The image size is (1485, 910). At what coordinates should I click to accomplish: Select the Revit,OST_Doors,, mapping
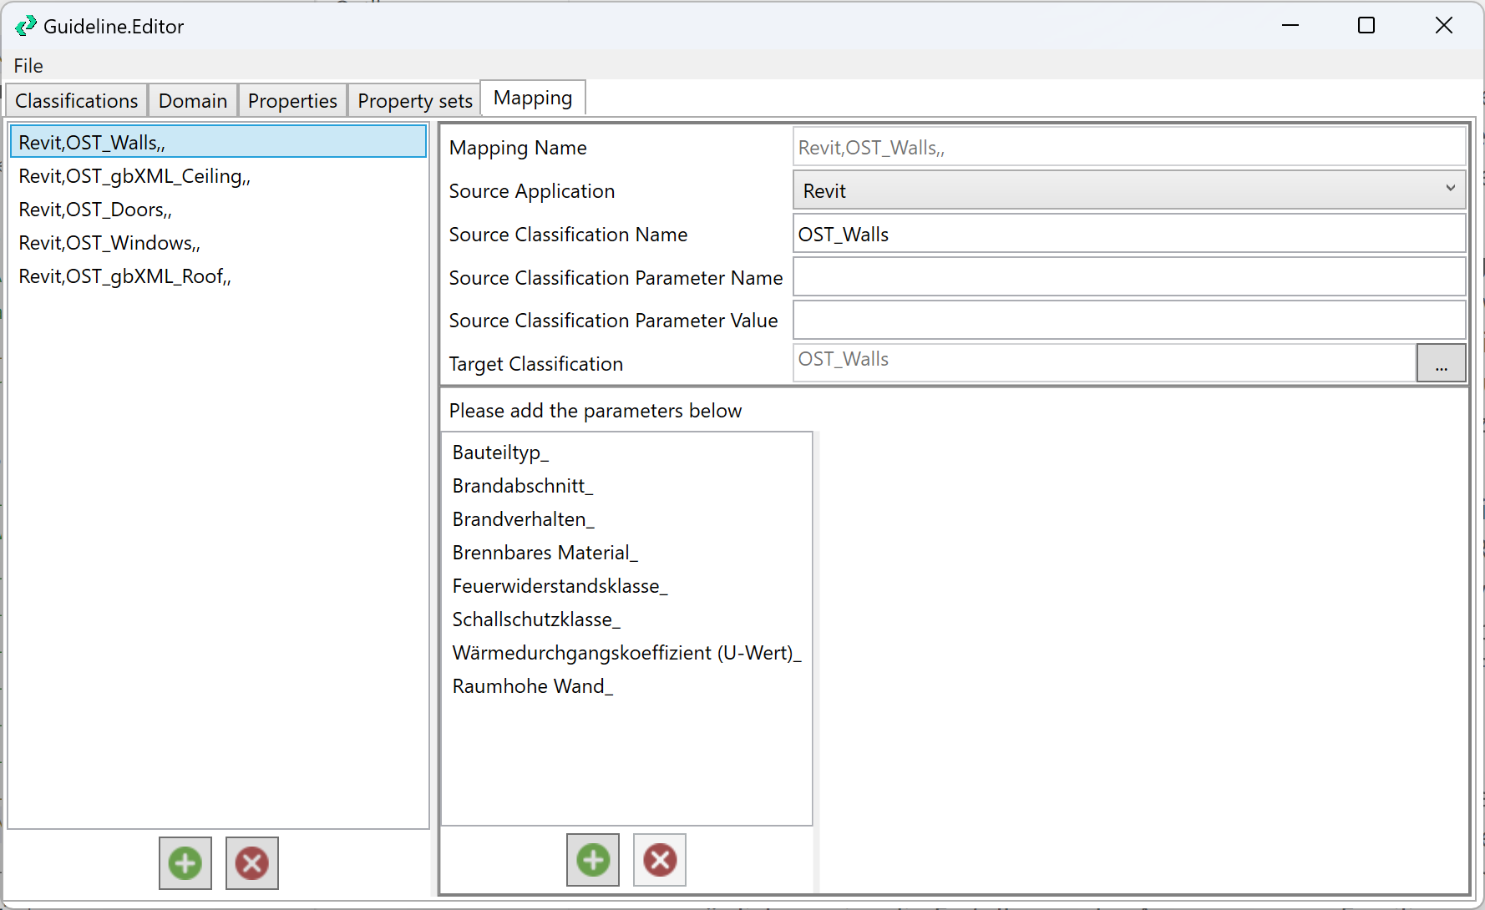(x=218, y=209)
